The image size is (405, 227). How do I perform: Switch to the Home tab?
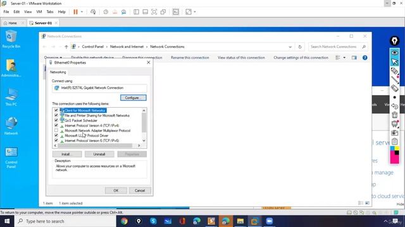point(13,23)
